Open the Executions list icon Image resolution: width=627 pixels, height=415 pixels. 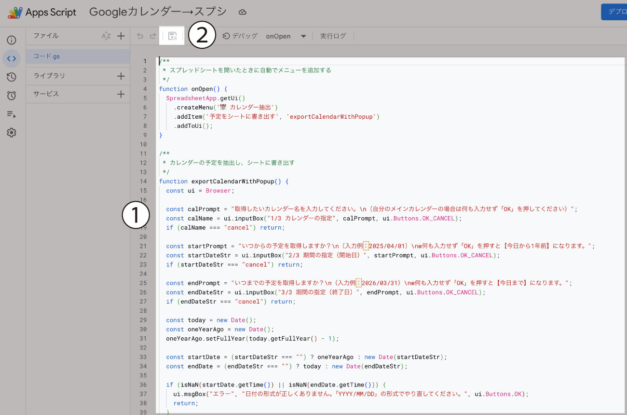tap(12, 114)
